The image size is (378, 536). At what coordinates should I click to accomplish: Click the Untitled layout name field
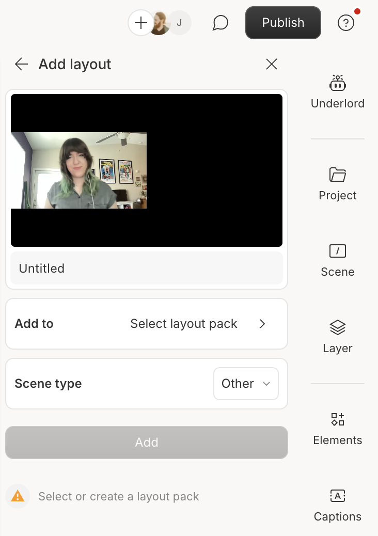[147, 269]
